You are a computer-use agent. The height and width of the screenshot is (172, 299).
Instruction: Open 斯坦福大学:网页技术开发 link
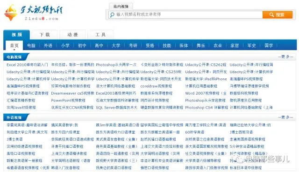pos(161,79)
